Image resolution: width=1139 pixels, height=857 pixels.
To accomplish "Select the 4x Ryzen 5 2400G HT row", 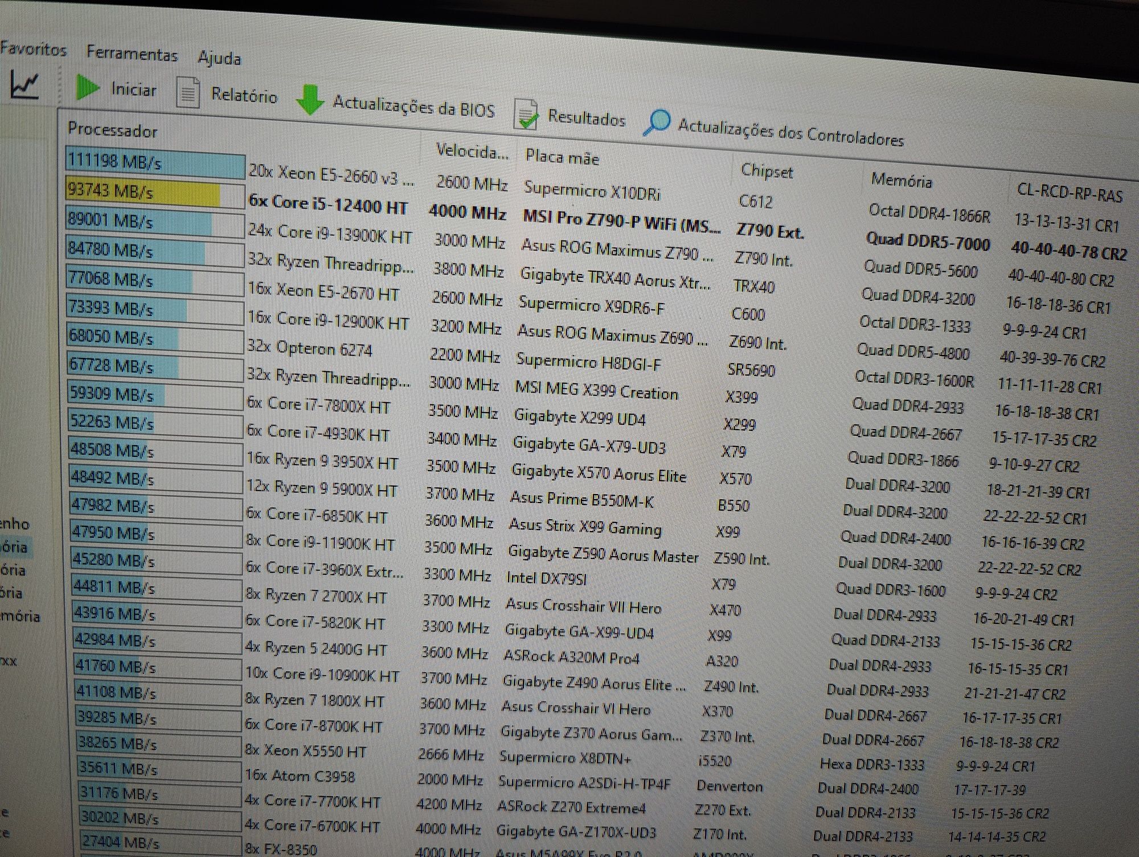I will point(316,648).
